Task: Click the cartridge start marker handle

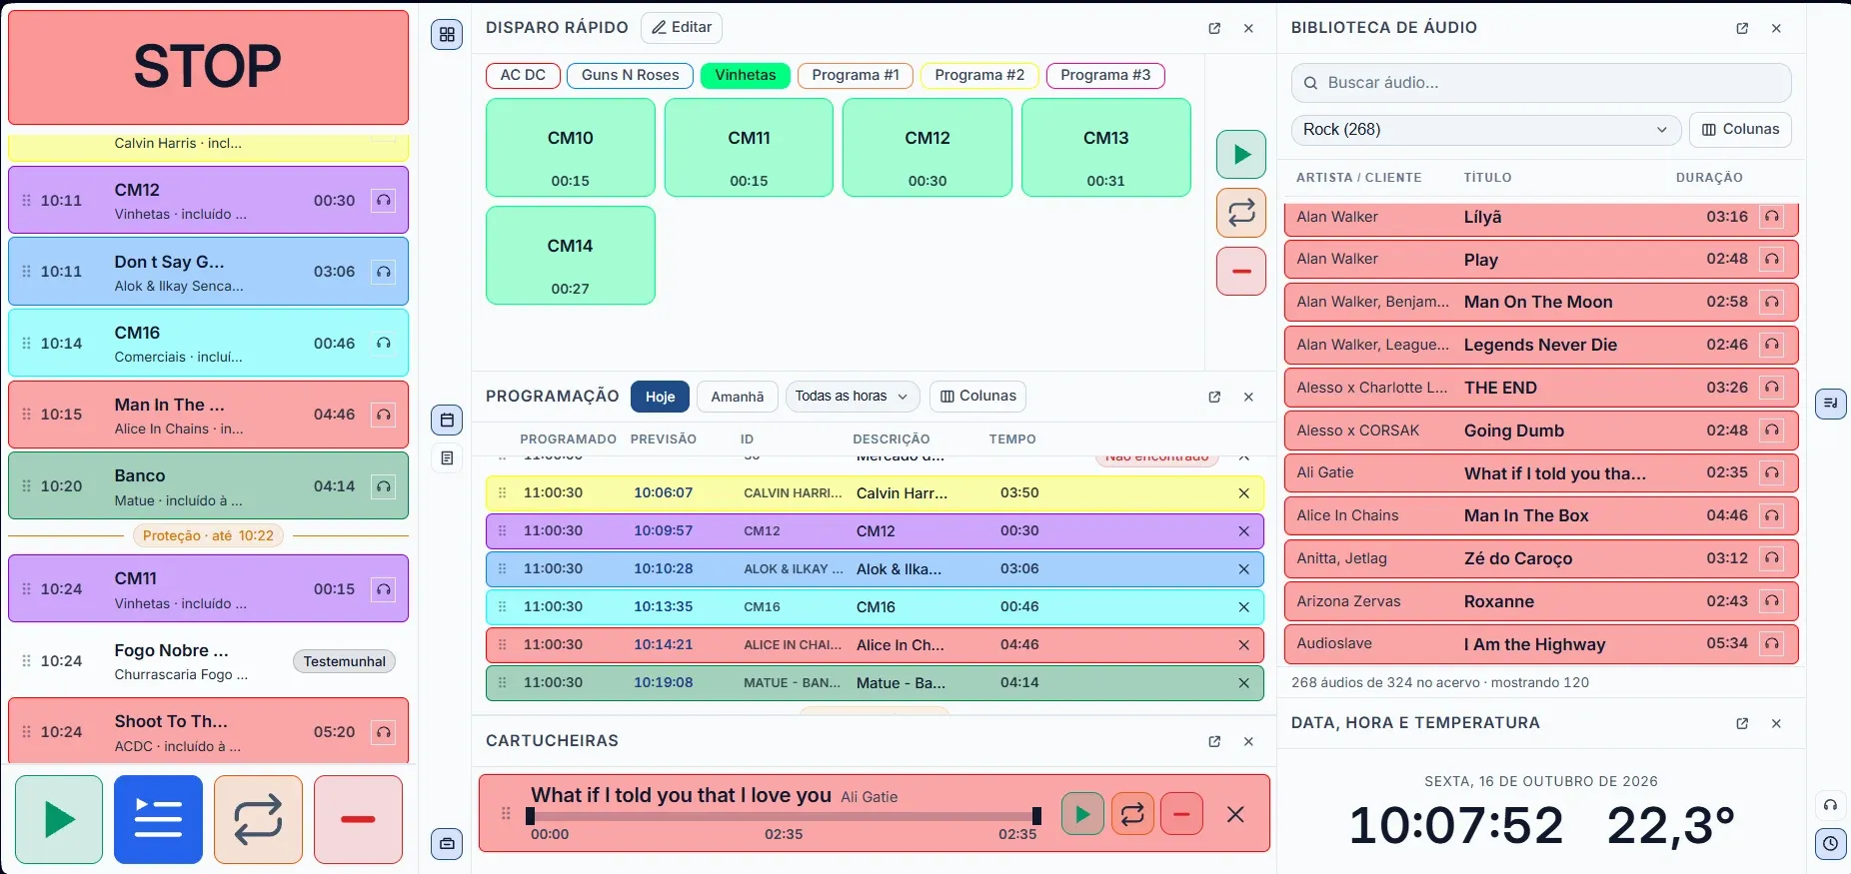Action: click(530, 816)
